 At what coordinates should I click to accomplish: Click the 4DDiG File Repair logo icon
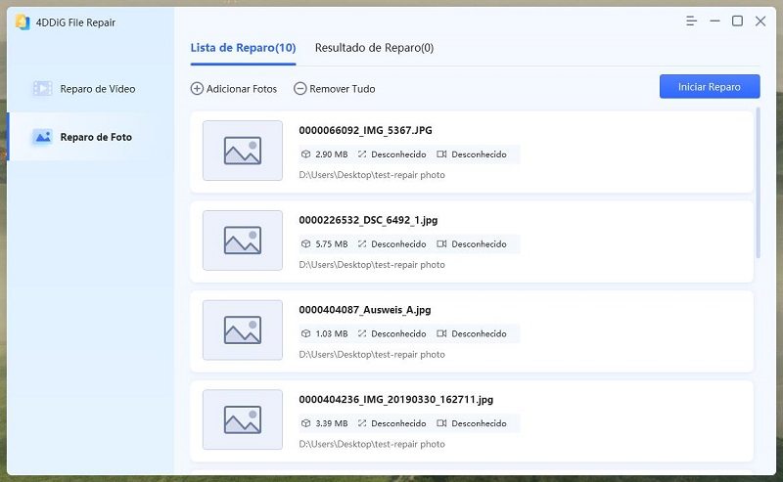[x=23, y=22]
